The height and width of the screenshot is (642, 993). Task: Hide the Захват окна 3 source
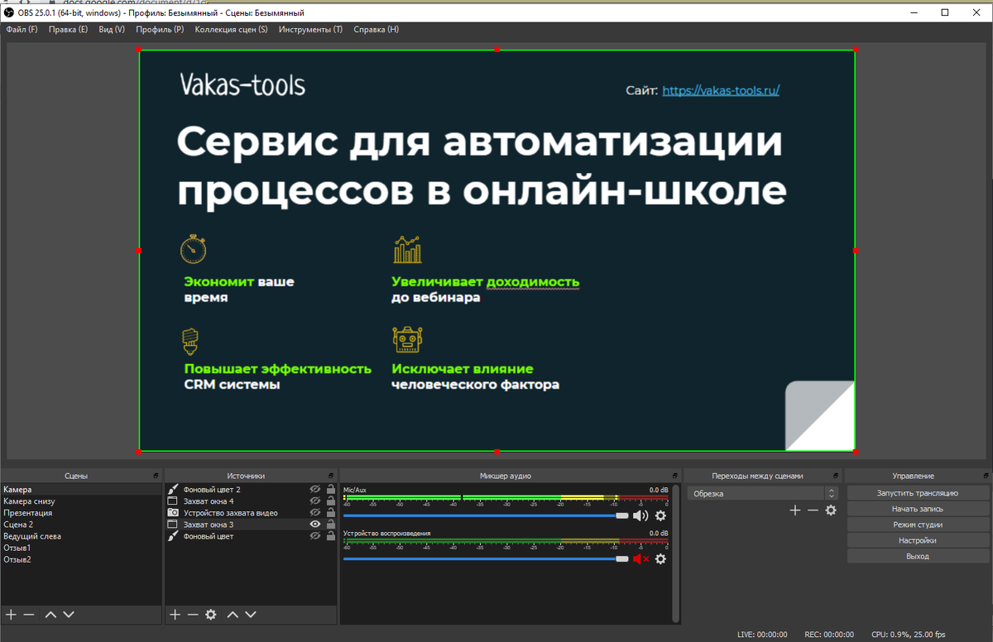(314, 525)
